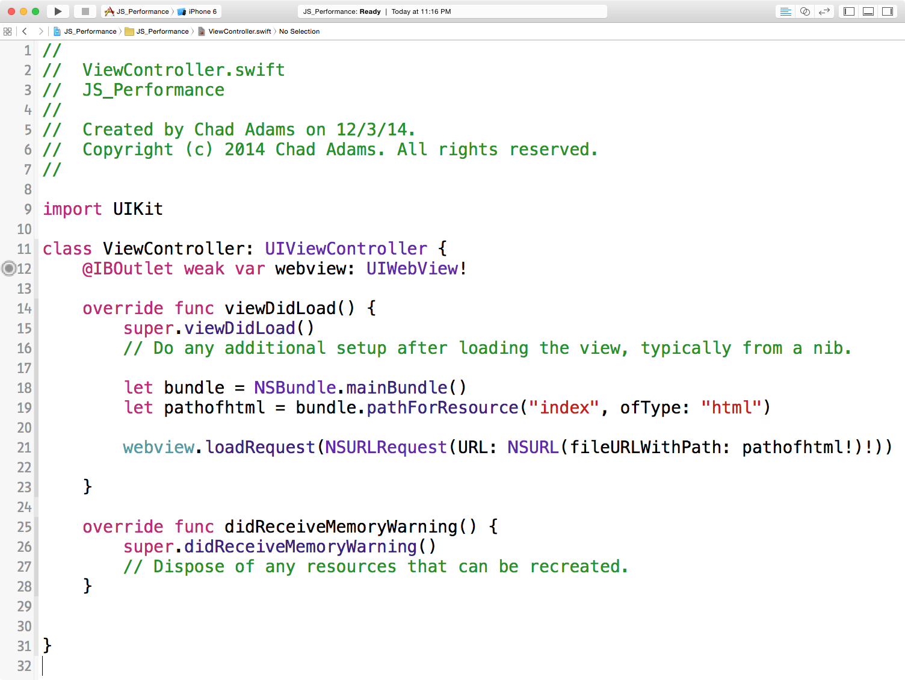Open related items grid menu
This screenshot has height=680, width=905.
click(8, 31)
